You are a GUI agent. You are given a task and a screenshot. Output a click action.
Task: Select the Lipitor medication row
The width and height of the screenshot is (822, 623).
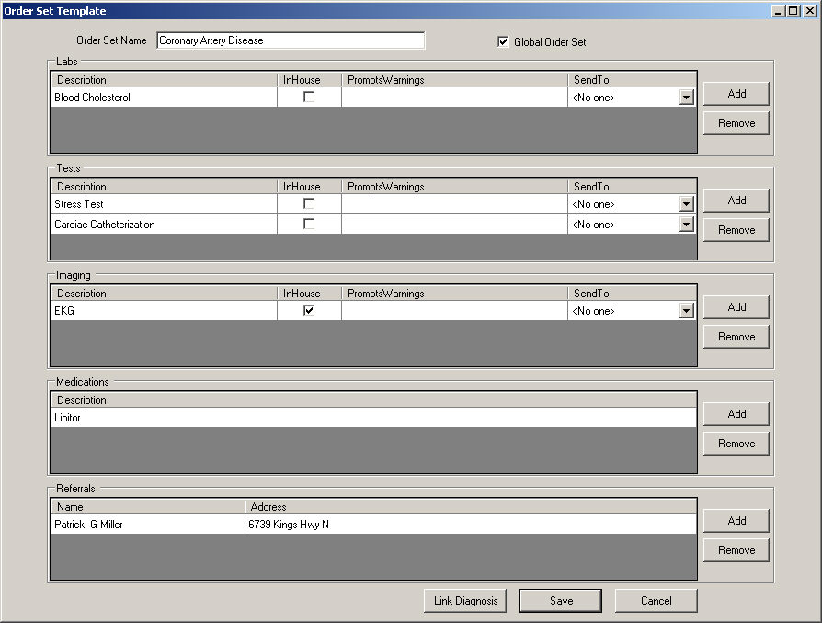point(368,418)
